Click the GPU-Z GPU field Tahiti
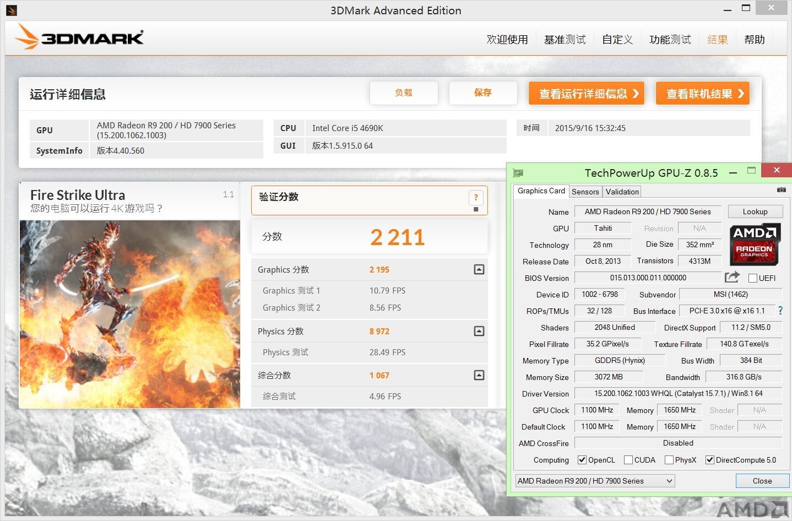 pyautogui.click(x=603, y=228)
